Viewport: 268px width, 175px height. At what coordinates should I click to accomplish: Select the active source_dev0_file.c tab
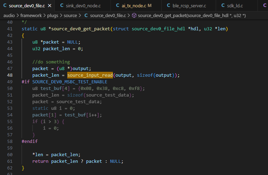click(27, 6)
